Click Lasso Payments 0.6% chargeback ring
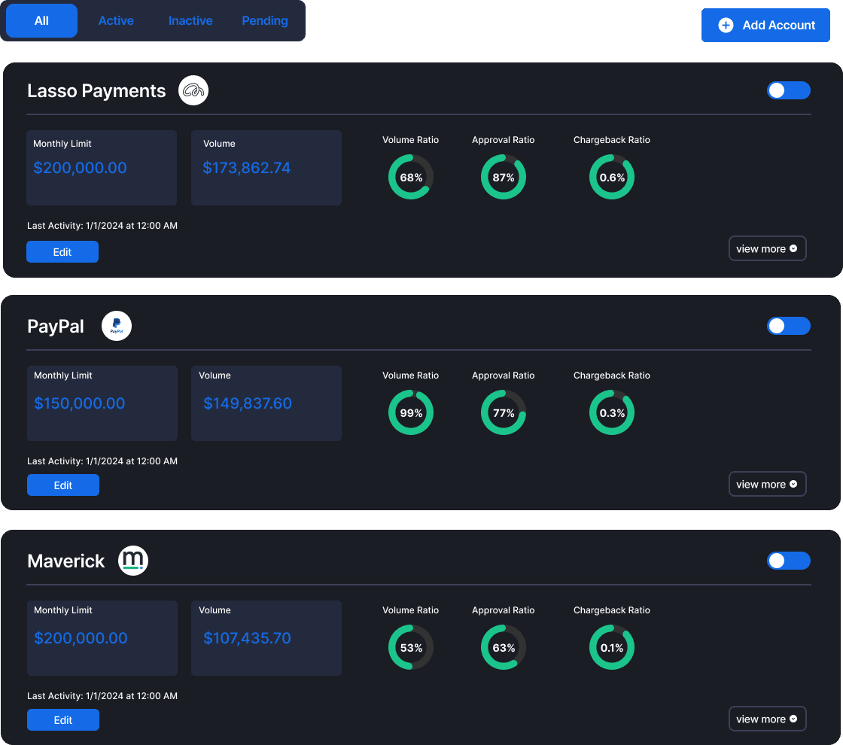843x745 pixels. coord(612,177)
